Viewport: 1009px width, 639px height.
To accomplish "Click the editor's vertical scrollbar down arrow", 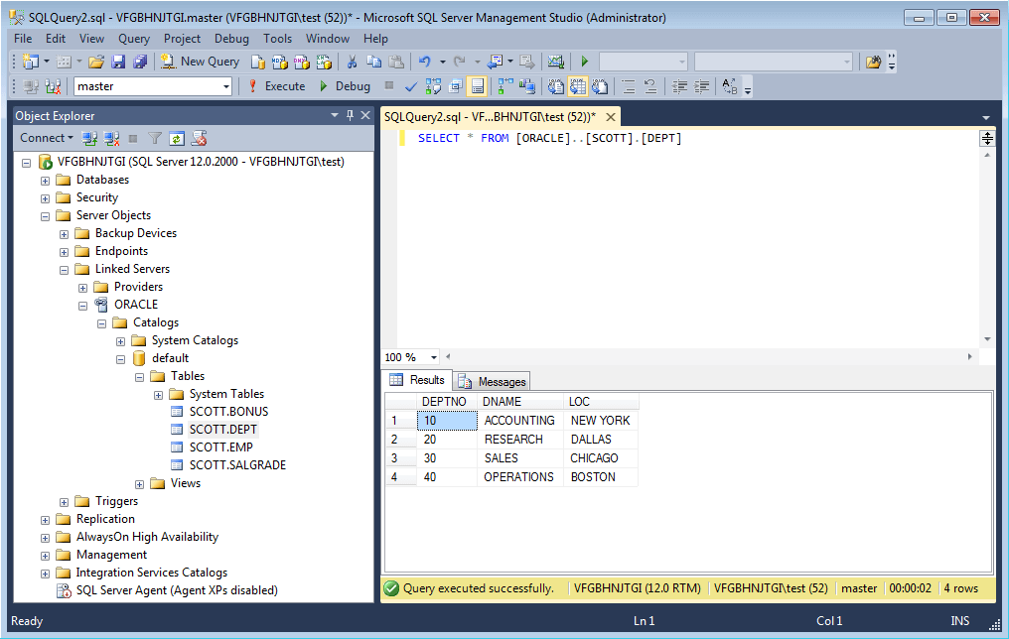I will coord(987,338).
